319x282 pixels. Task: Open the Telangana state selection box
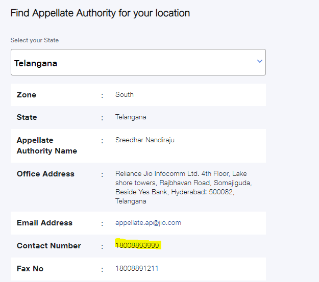point(138,62)
